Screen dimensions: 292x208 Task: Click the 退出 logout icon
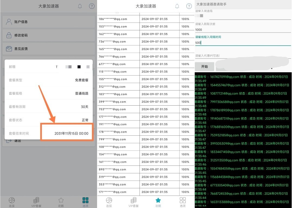click(x=9, y=141)
